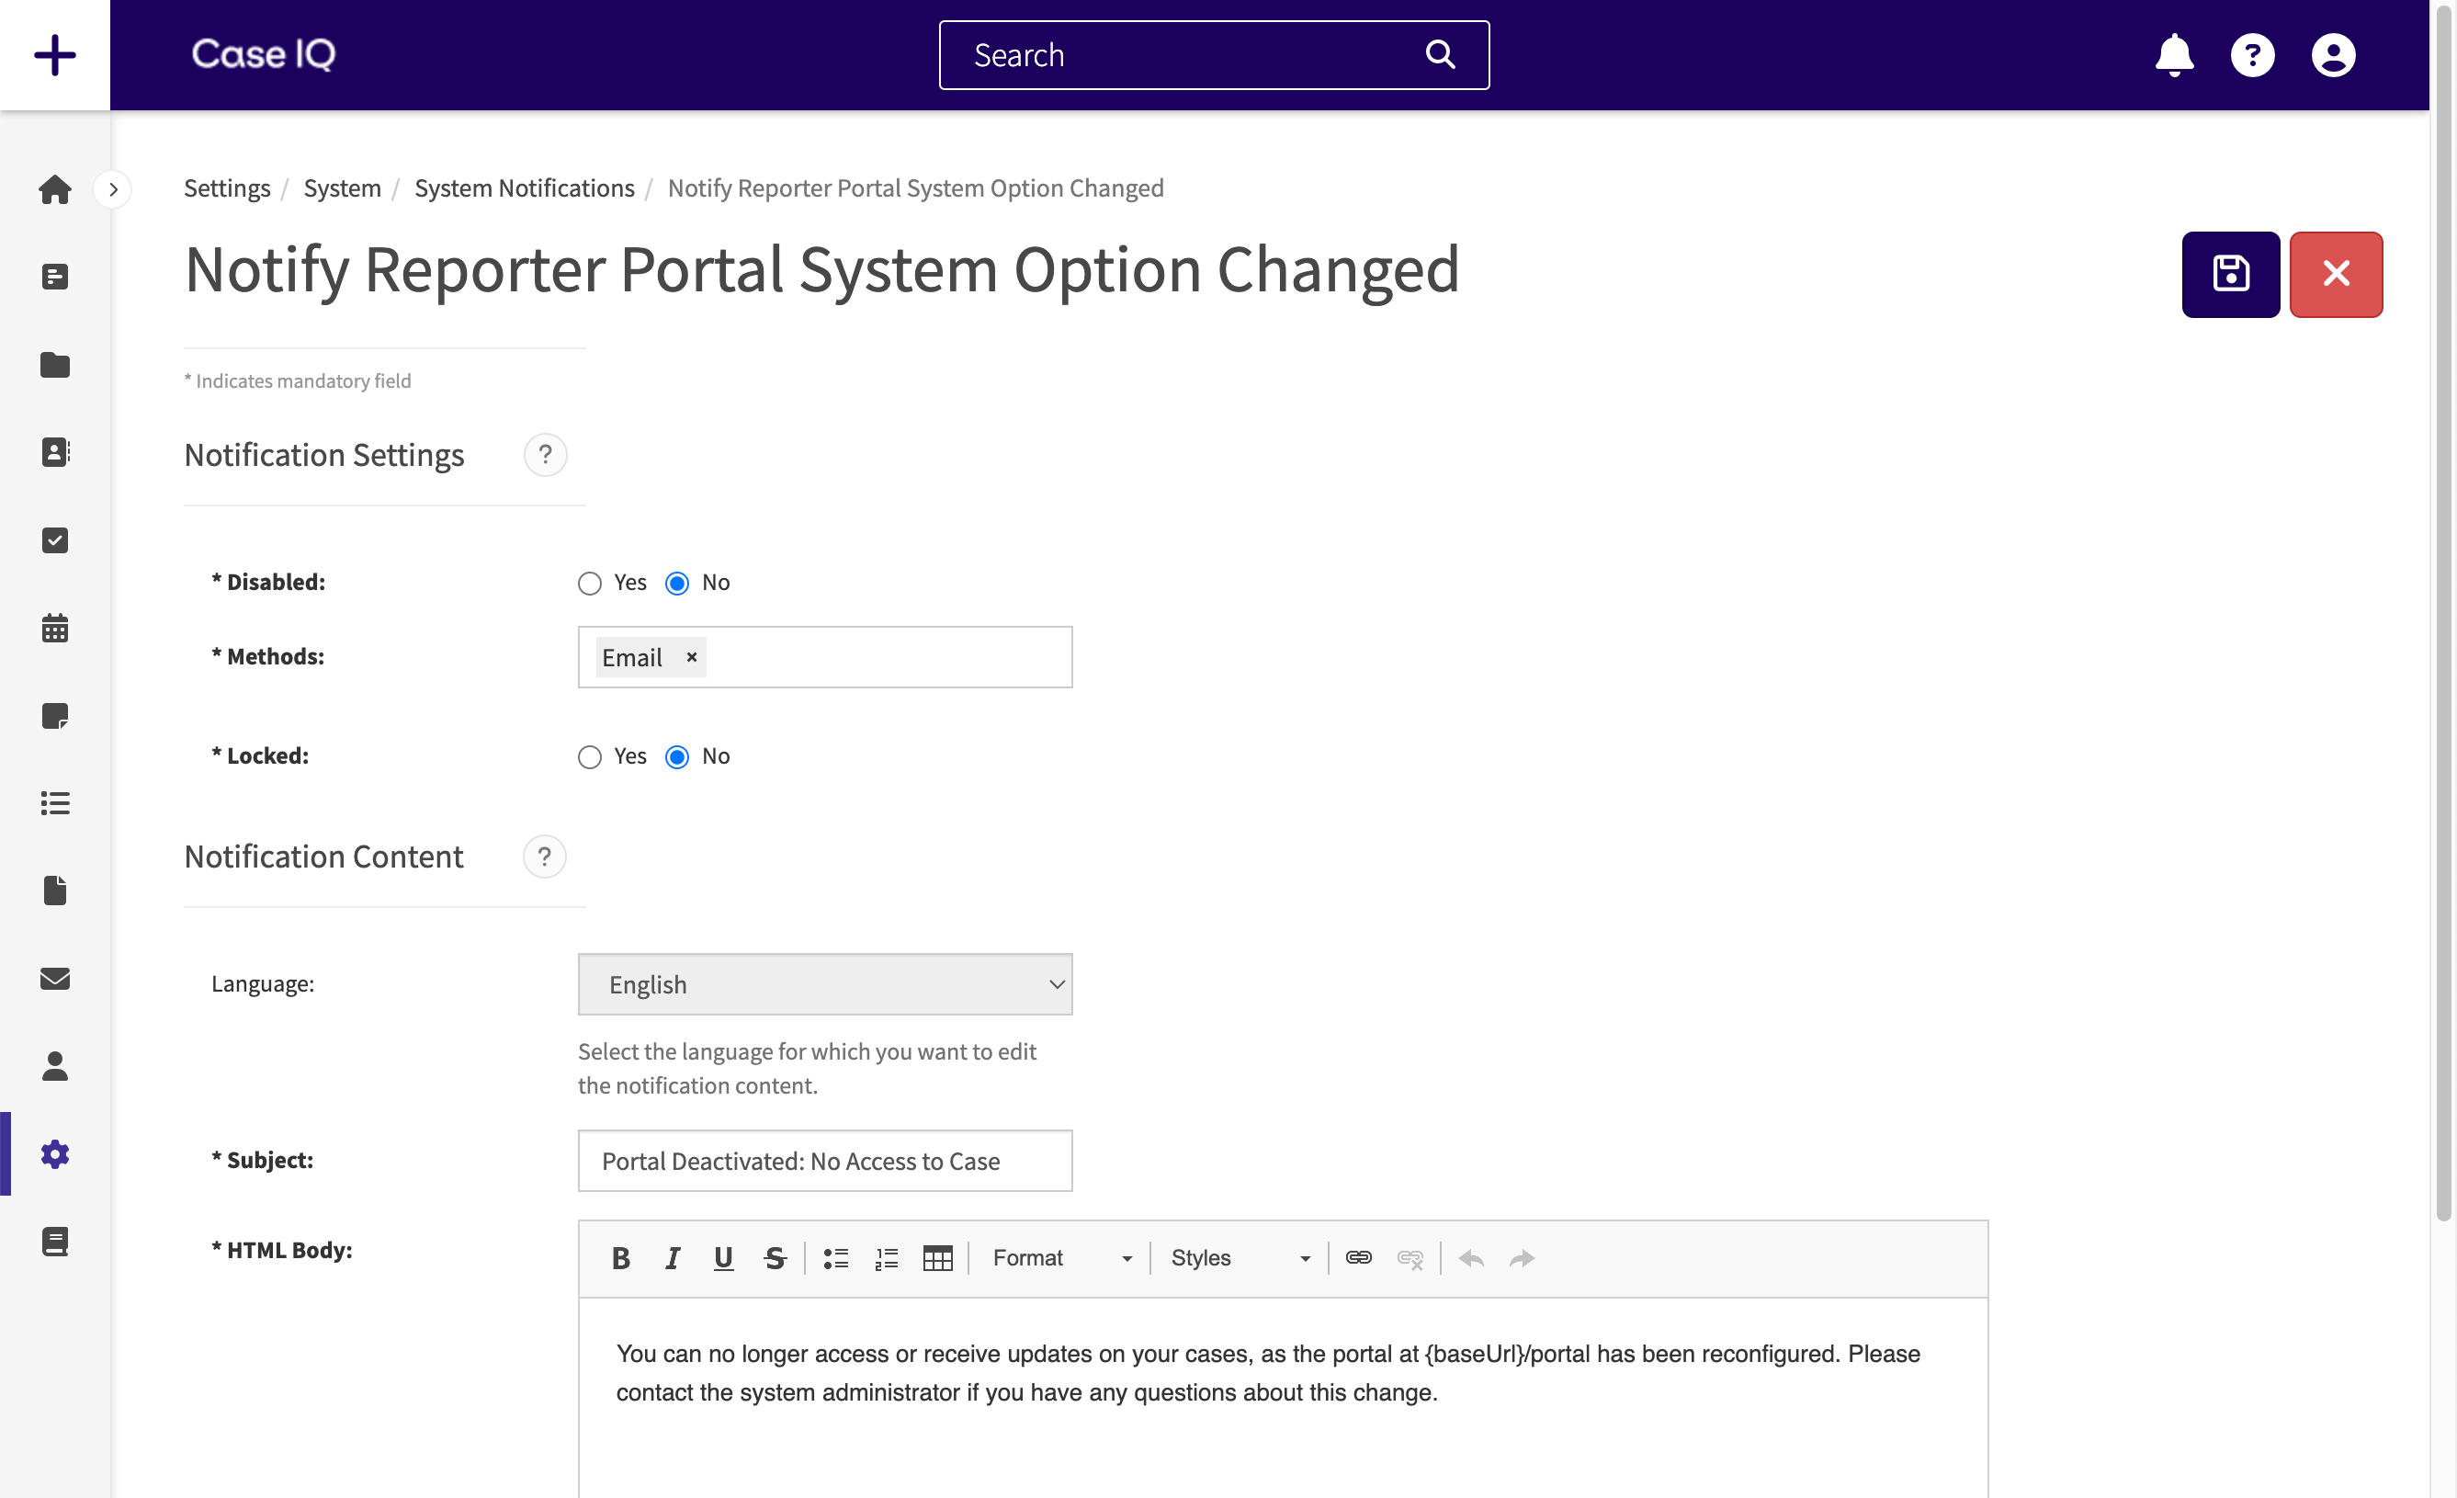The image size is (2457, 1498).
Task: Insert a link with the link icon
Action: click(x=1358, y=1259)
